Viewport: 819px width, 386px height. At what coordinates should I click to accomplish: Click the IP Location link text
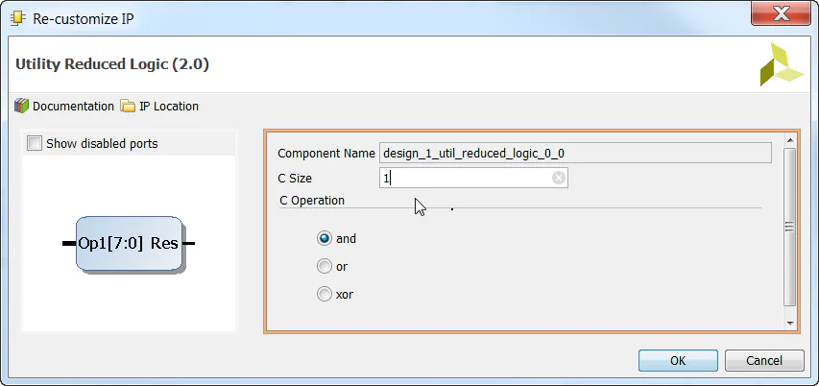click(169, 106)
